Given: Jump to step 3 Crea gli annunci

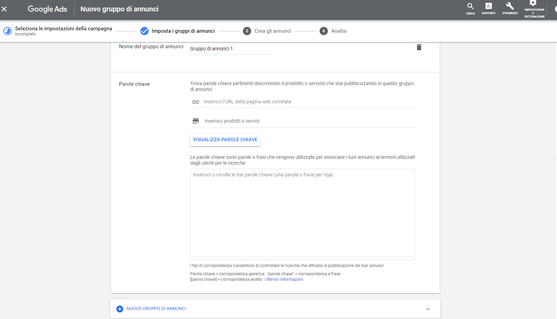Looking at the screenshot, I should (x=272, y=31).
